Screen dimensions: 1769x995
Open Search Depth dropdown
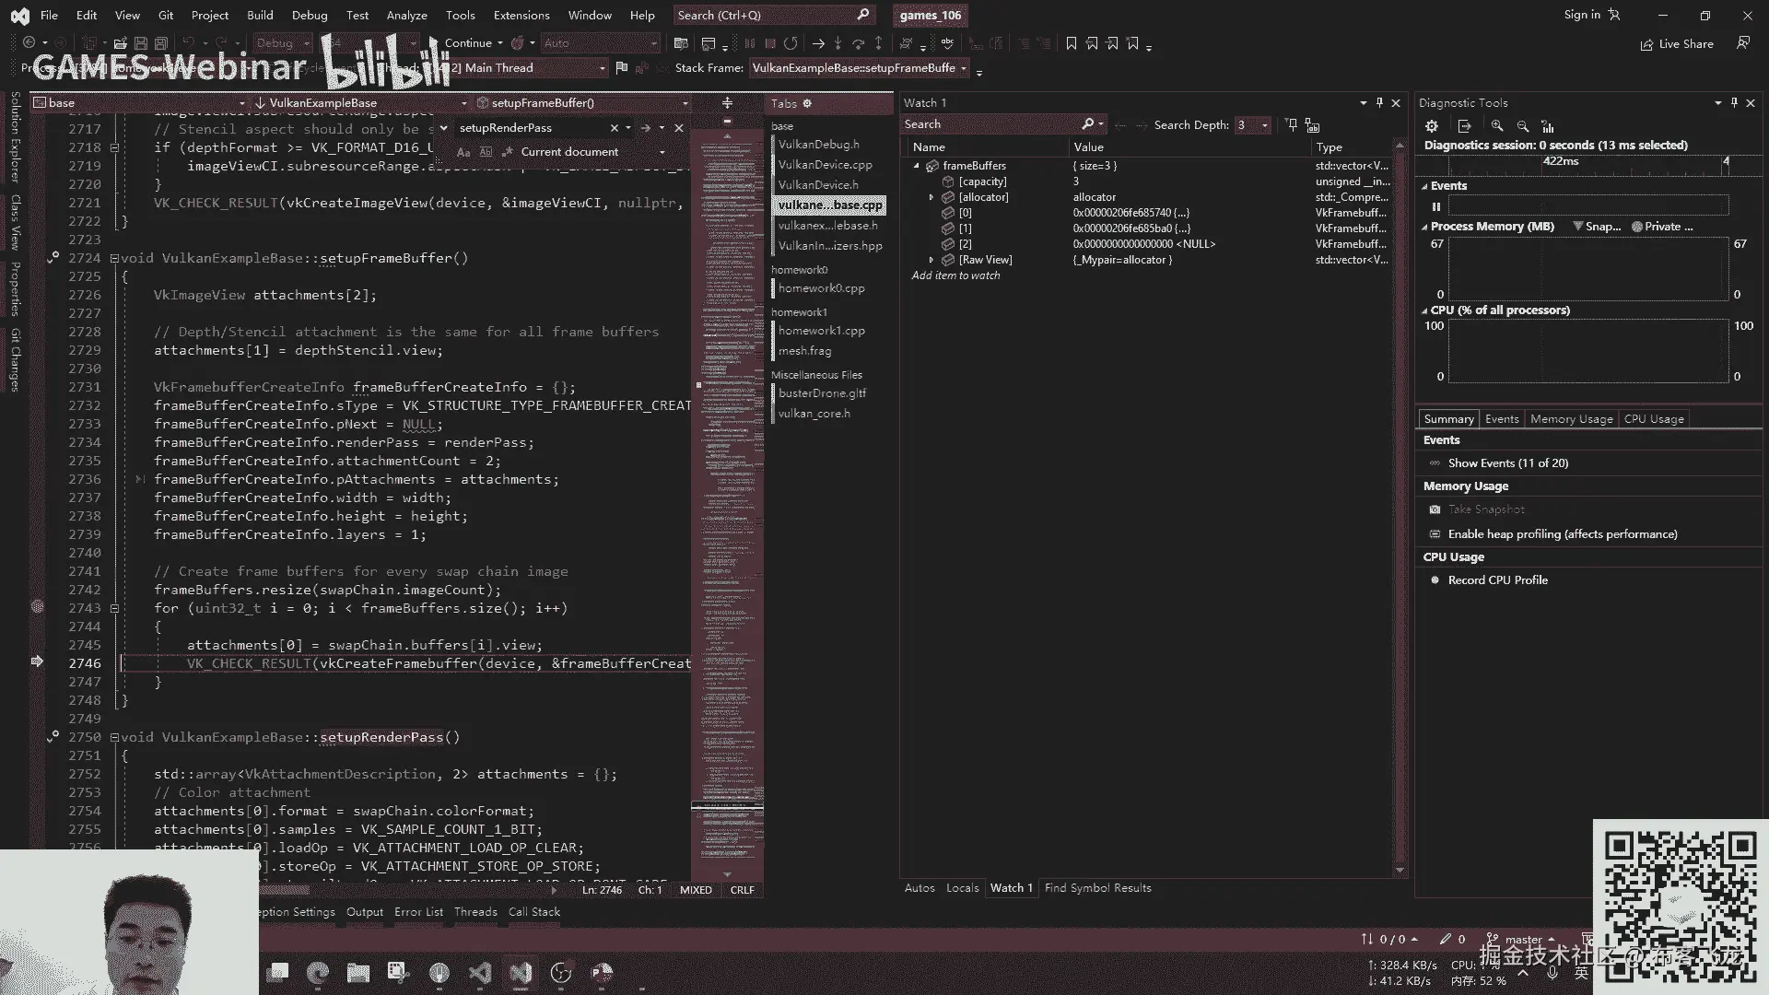1264,124
